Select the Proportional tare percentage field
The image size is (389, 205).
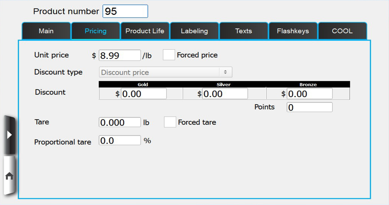click(x=120, y=140)
